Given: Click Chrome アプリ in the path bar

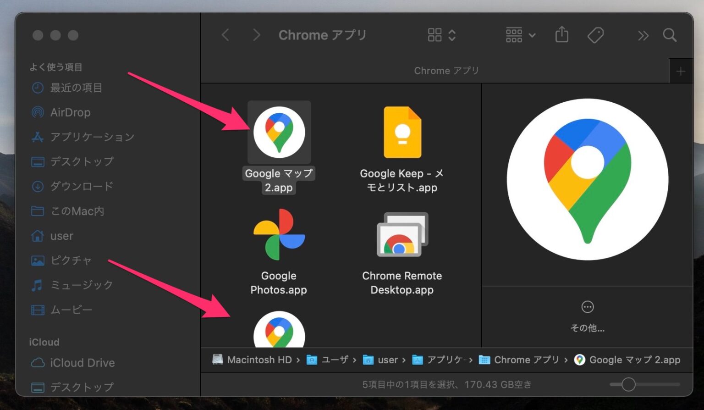Looking at the screenshot, I should 519,360.
